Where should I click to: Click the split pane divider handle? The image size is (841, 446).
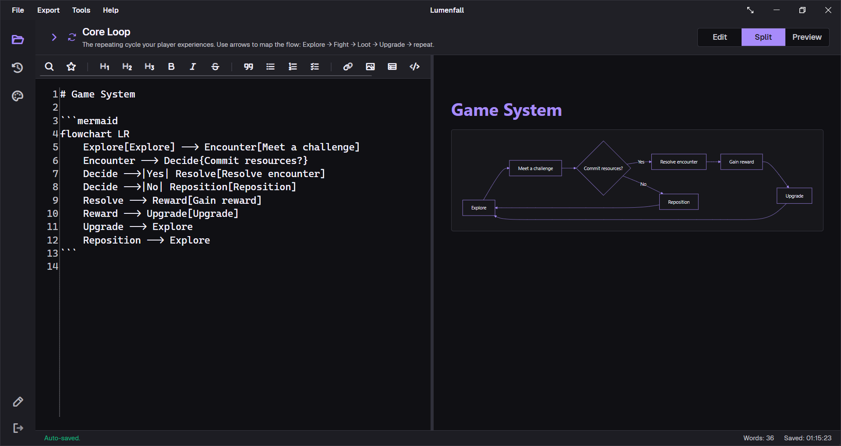tap(432, 243)
